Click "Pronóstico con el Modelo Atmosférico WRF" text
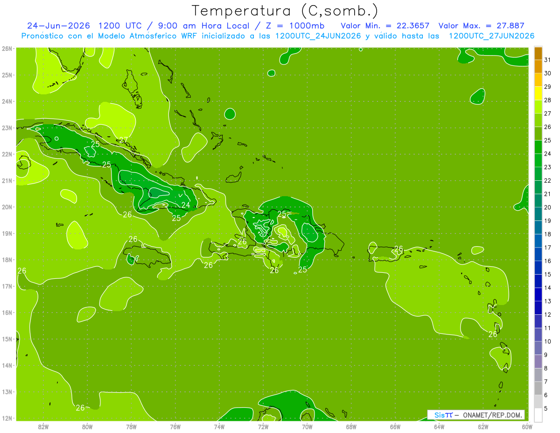The height and width of the screenshot is (433, 560). pyautogui.click(x=110, y=36)
